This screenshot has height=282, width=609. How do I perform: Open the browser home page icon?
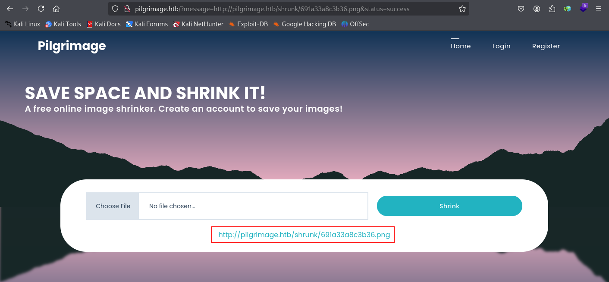pos(56,9)
